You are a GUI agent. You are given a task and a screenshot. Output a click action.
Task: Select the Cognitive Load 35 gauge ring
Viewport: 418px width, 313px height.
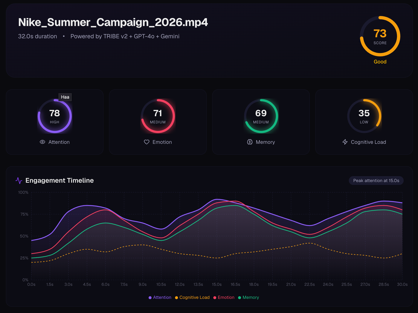[364, 116]
